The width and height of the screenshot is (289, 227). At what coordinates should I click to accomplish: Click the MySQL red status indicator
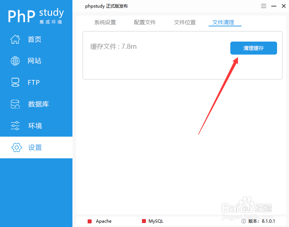[x=144, y=221]
